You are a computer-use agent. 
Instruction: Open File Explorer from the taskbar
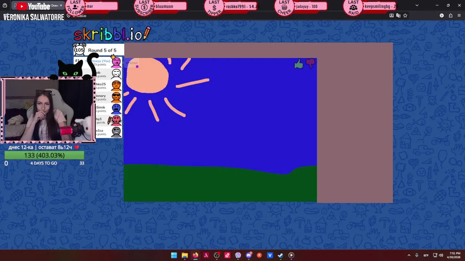(185, 255)
